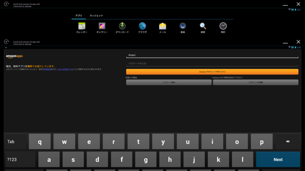
Task: Click the Next key on keyboard
Action: point(278,159)
